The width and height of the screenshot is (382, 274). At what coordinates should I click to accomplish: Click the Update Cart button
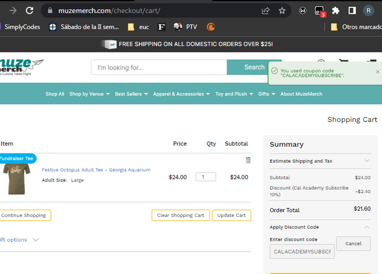click(x=231, y=215)
